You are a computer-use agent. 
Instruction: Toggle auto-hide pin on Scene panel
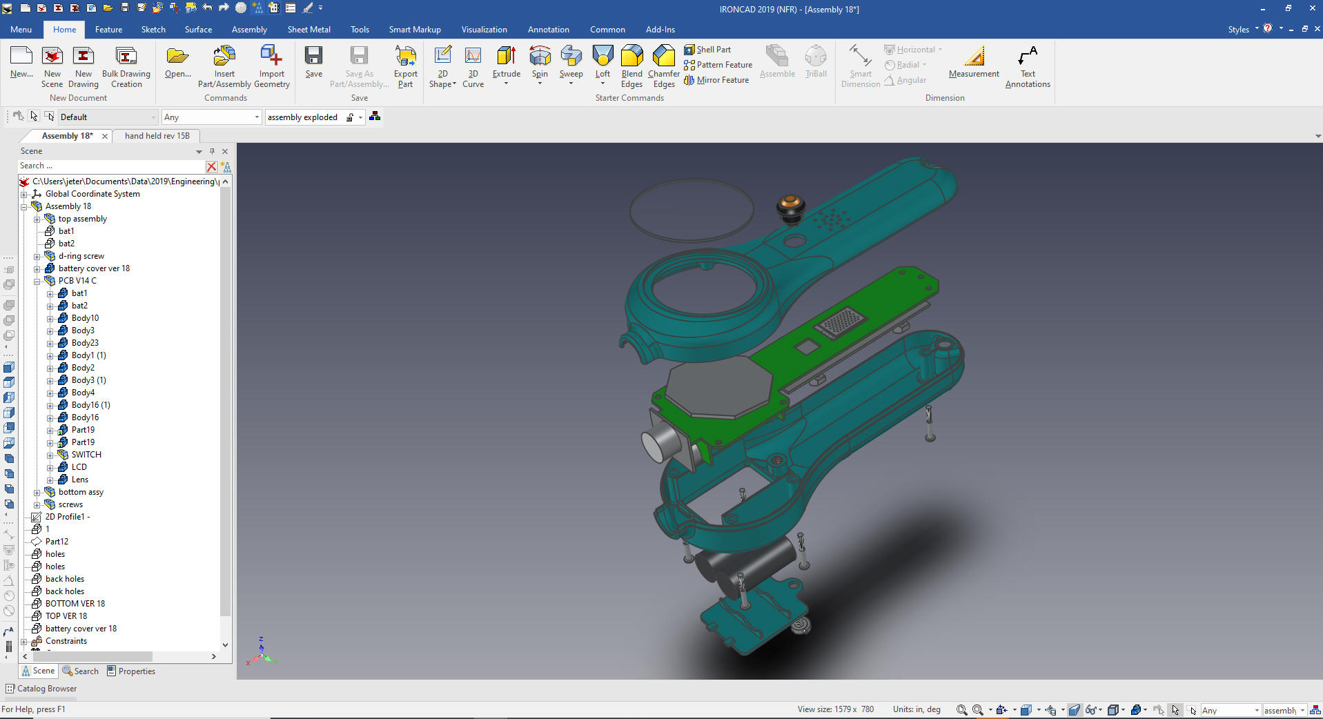(212, 151)
